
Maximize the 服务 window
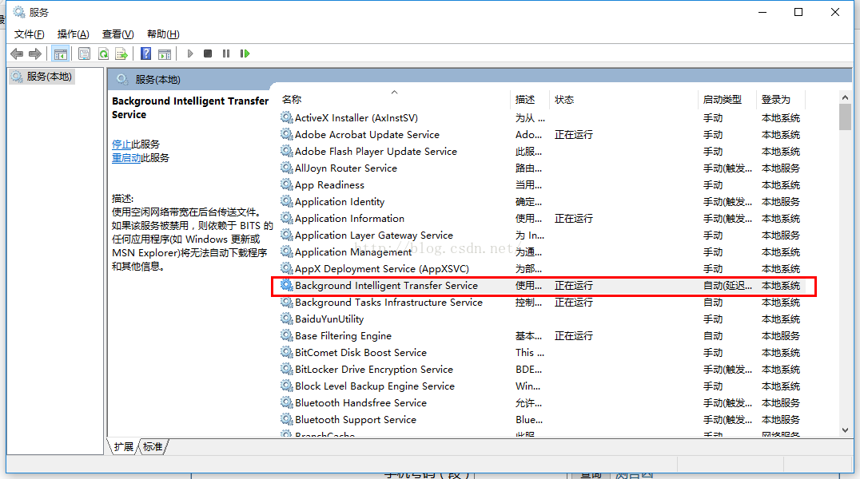pos(798,12)
